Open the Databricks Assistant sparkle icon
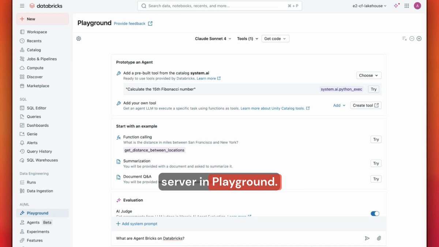The image size is (439, 247). click(x=396, y=6)
